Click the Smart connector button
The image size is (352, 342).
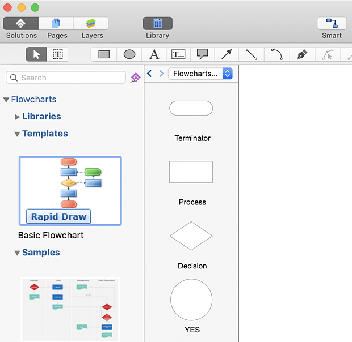tap(332, 23)
